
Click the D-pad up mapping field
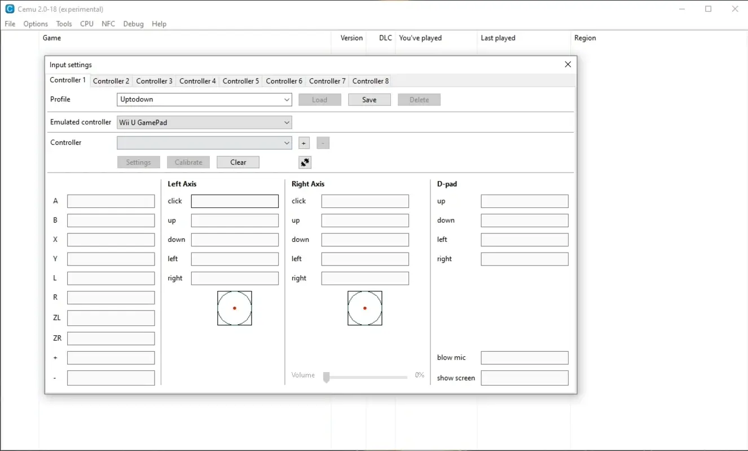(524, 201)
